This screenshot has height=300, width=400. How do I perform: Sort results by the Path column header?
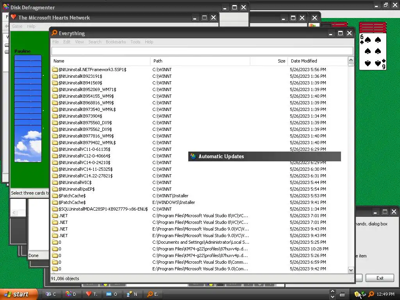(200, 61)
